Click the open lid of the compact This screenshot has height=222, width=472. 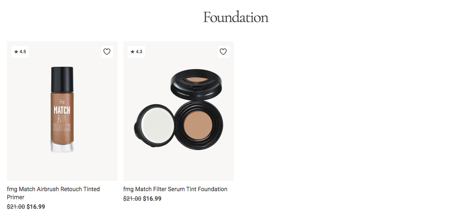(x=196, y=84)
